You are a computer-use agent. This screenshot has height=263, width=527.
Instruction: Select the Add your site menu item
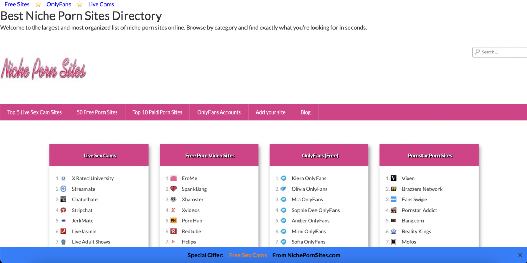coord(270,112)
